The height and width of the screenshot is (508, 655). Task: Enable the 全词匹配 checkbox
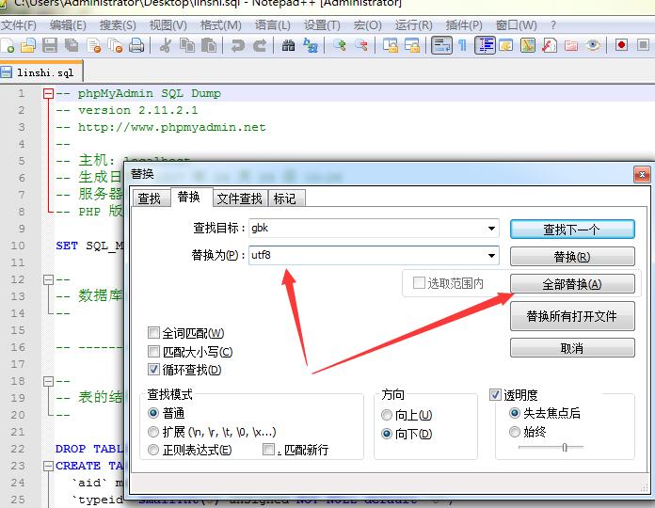(154, 333)
